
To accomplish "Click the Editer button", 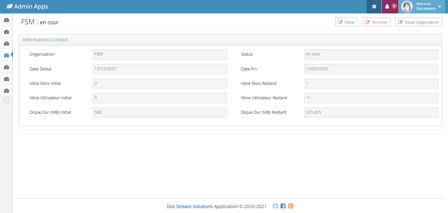I will [347, 22].
